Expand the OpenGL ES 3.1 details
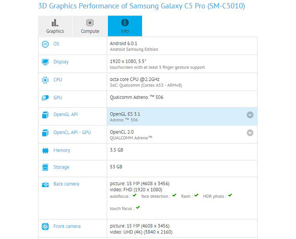 click(250, 115)
